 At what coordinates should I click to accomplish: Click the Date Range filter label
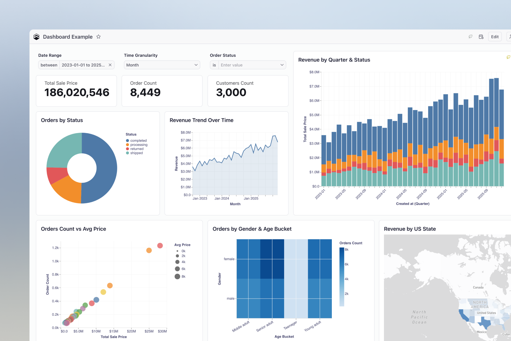click(x=50, y=55)
